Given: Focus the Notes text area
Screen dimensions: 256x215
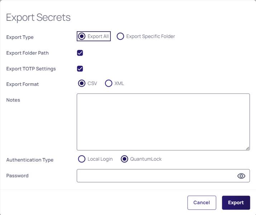Looking at the screenshot, I should coord(163,122).
